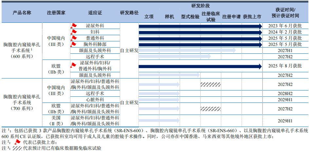309x153 pixels.
Task: Click 欧盟 (IIb 类) in 700 series
Action: pos(56,109)
